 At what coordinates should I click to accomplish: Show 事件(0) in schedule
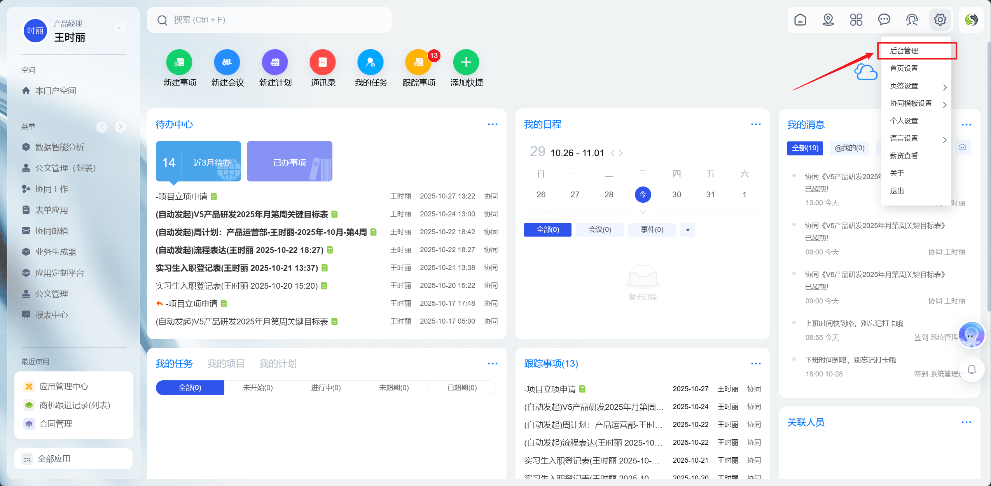(x=652, y=230)
